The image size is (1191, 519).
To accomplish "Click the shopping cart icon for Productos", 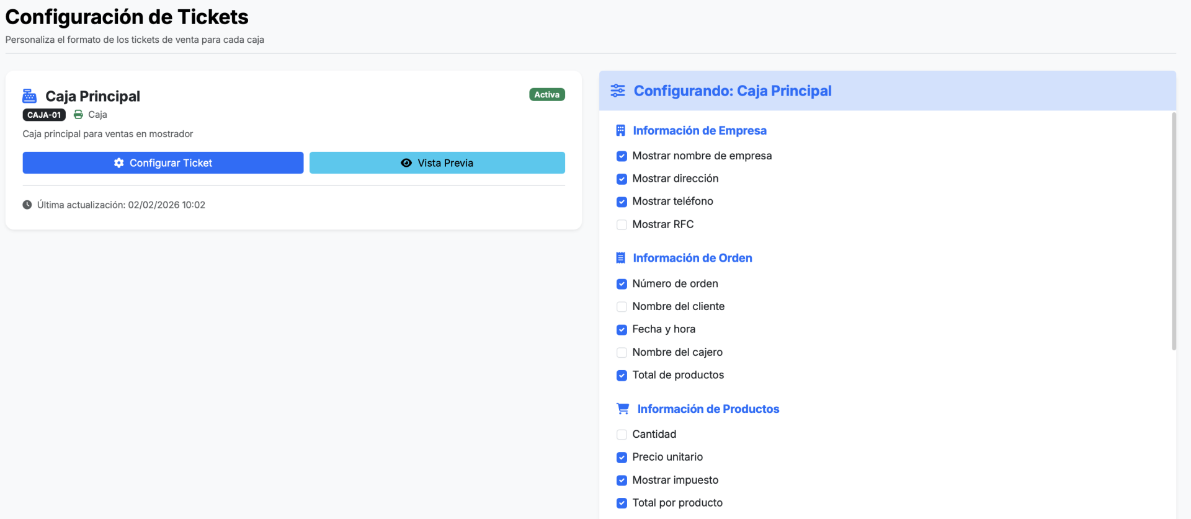I will click(x=622, y=409).
